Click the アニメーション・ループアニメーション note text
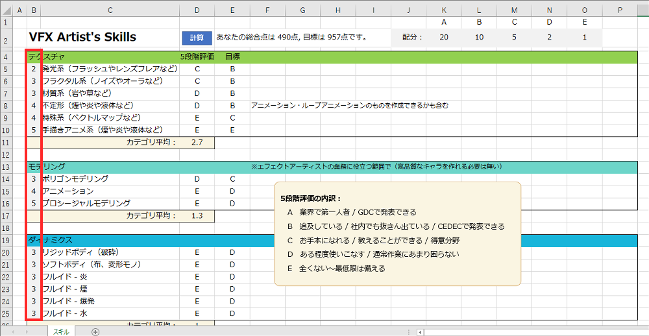This screenshot has width=649, height=336. click(350, 106)
